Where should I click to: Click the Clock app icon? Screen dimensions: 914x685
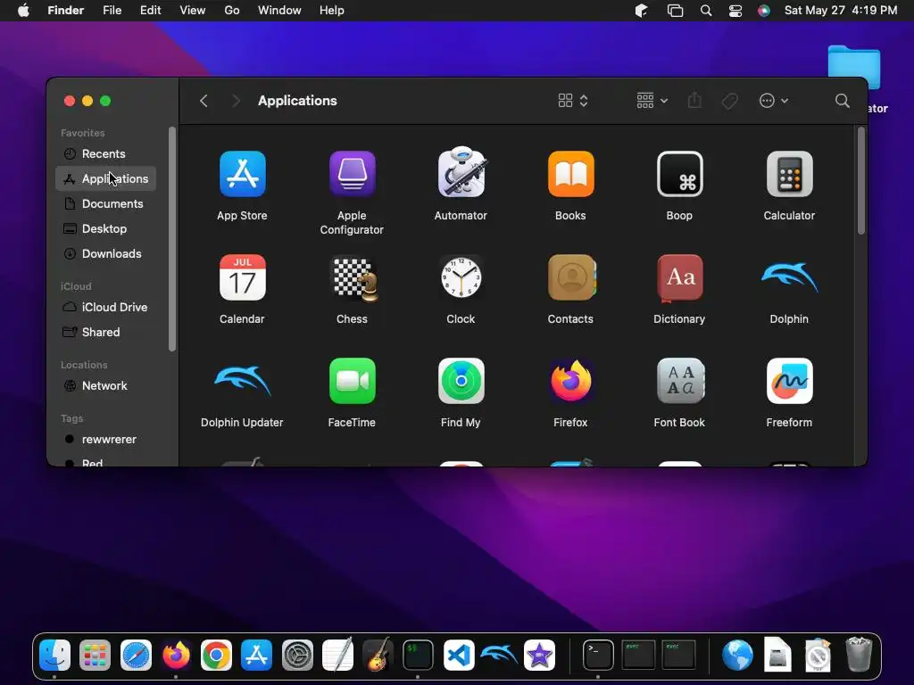click(x=461, y=277)
